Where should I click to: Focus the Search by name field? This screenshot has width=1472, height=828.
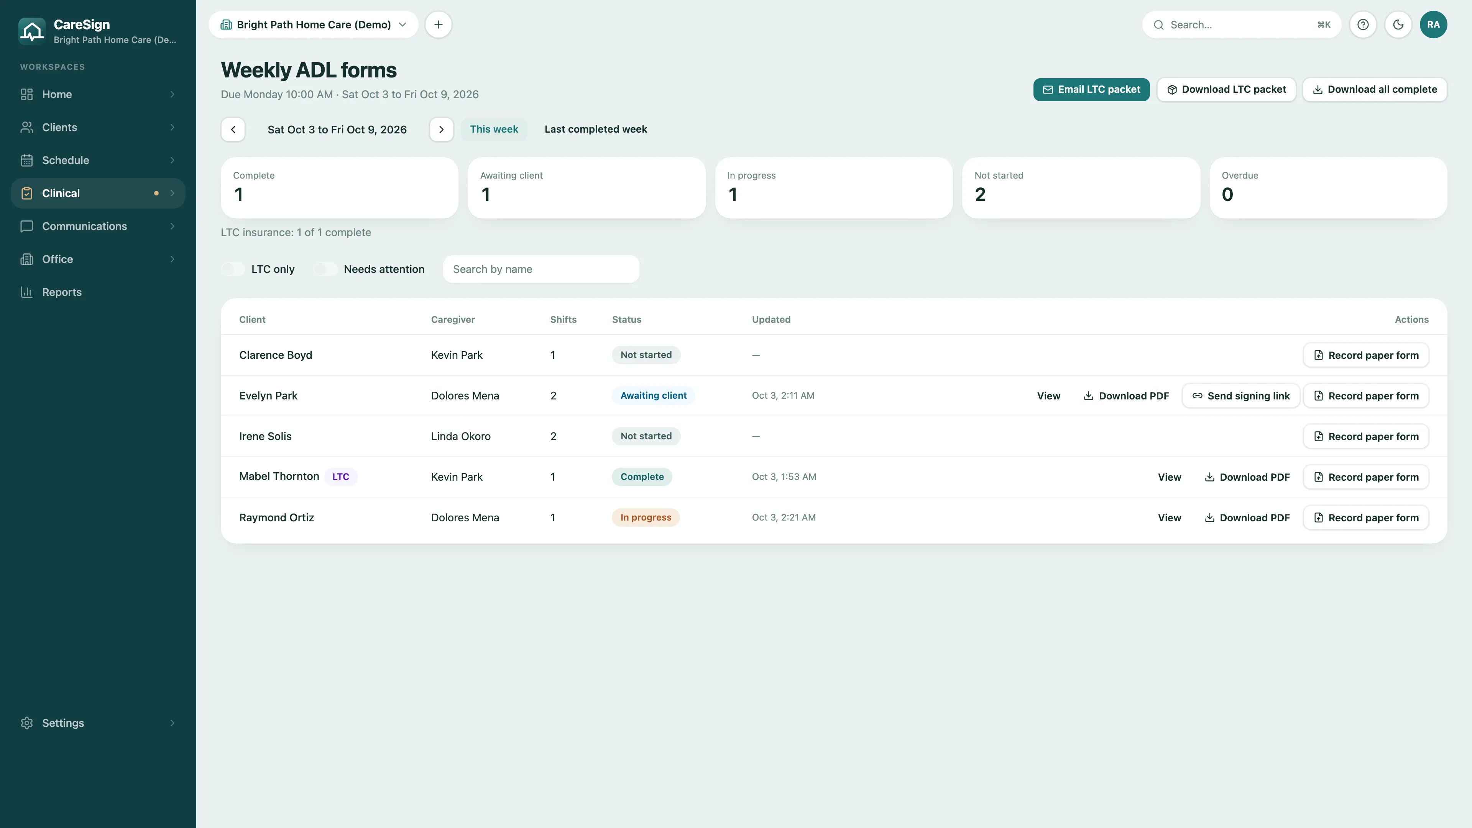coord(540,269)
